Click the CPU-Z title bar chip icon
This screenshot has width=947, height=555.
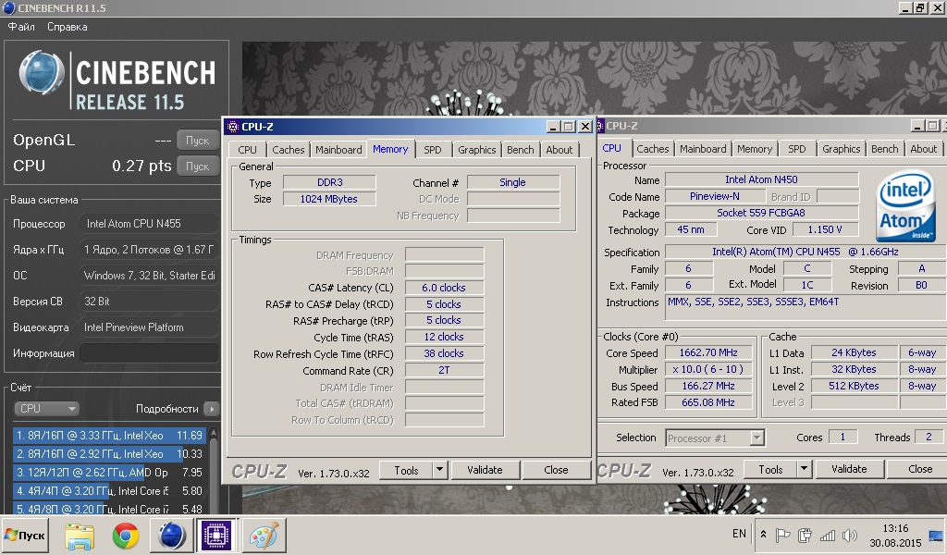tap(232, 126)
